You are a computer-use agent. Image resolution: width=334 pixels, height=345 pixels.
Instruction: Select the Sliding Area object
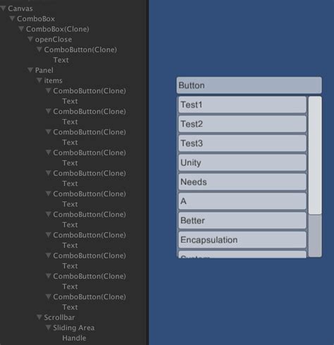(x=74, y=327)
